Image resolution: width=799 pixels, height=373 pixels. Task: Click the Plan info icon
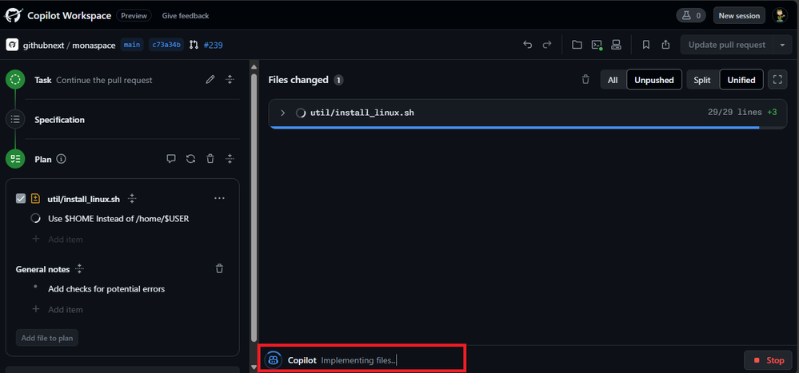coord(61,159)
